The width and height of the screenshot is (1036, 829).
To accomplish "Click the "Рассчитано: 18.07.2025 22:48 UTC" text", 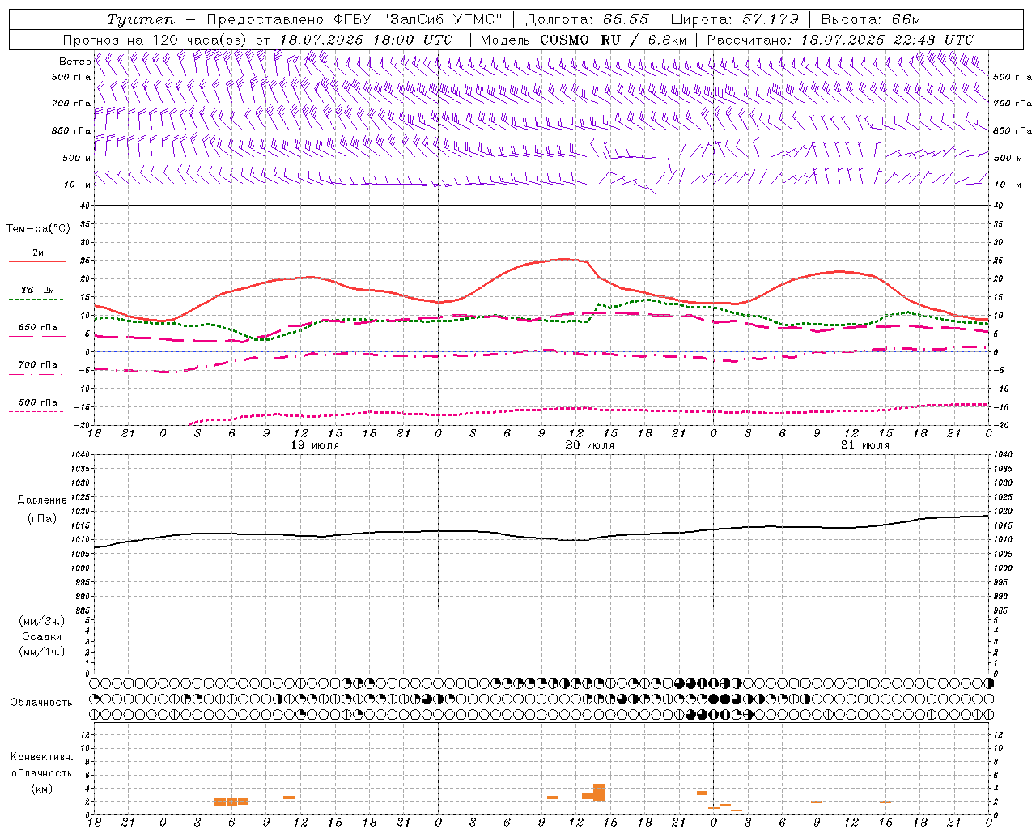I will click(x=840, y=40).
